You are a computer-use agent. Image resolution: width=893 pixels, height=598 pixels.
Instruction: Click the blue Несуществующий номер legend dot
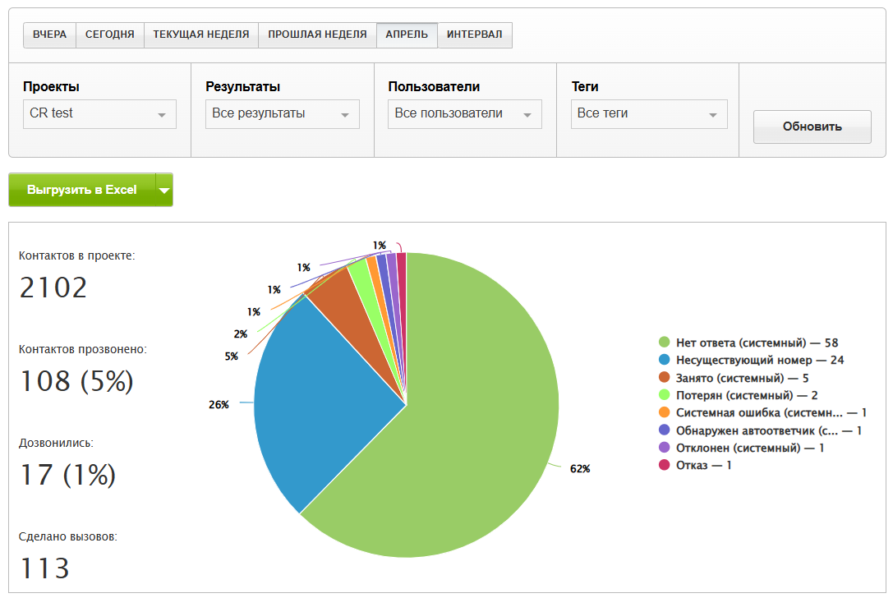[665, 360]
